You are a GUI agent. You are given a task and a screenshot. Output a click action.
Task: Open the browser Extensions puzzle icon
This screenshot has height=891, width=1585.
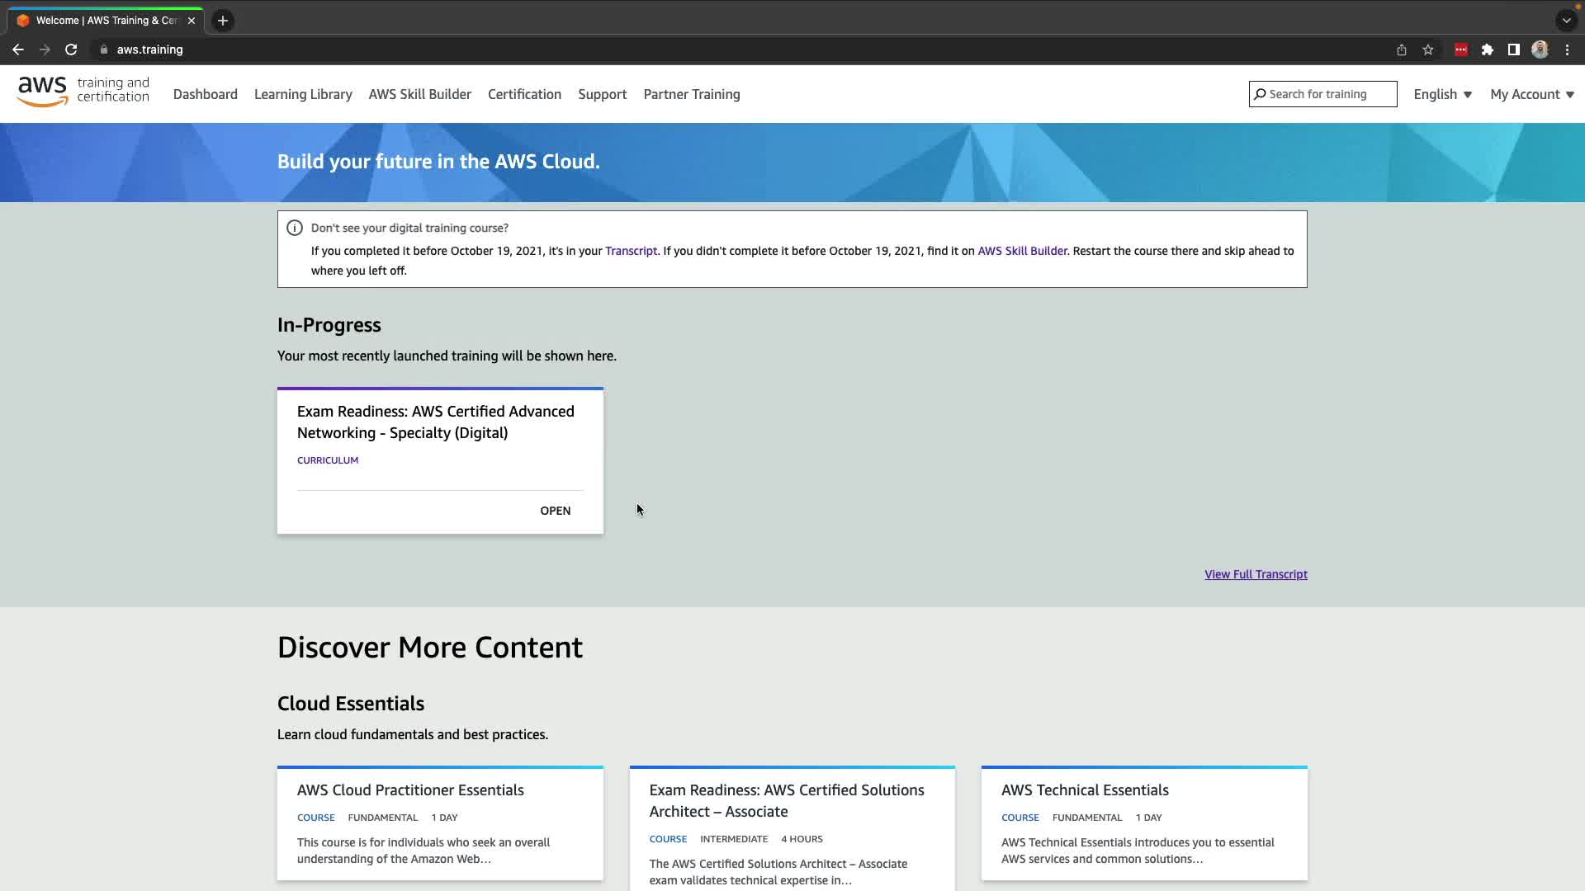1488,49
